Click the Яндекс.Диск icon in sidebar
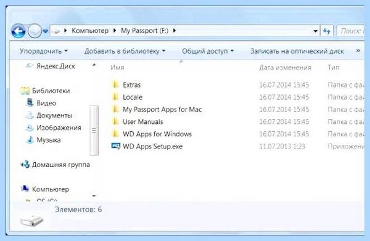Screen dimensions: 370x241 pyautogui.click(x=29, y=66)
